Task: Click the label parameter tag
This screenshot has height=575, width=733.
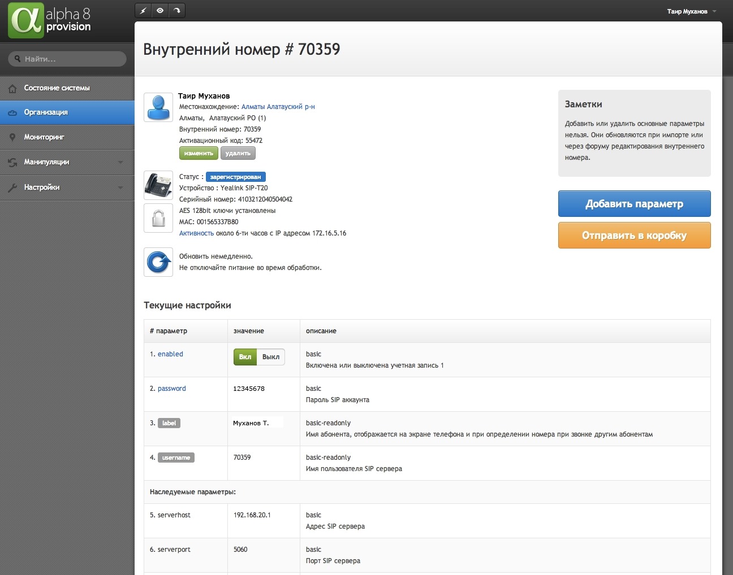Action: tap(169, 423)
